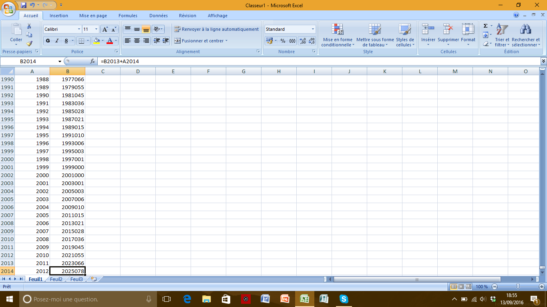Click the center text alignment icon

137,41
